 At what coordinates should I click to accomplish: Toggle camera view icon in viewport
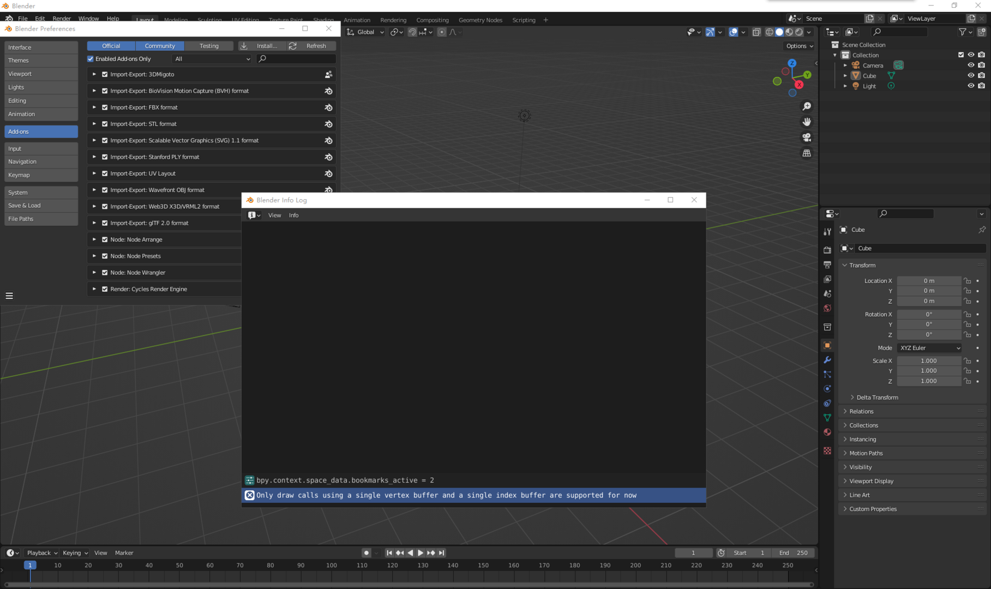(x=807, y=137)
